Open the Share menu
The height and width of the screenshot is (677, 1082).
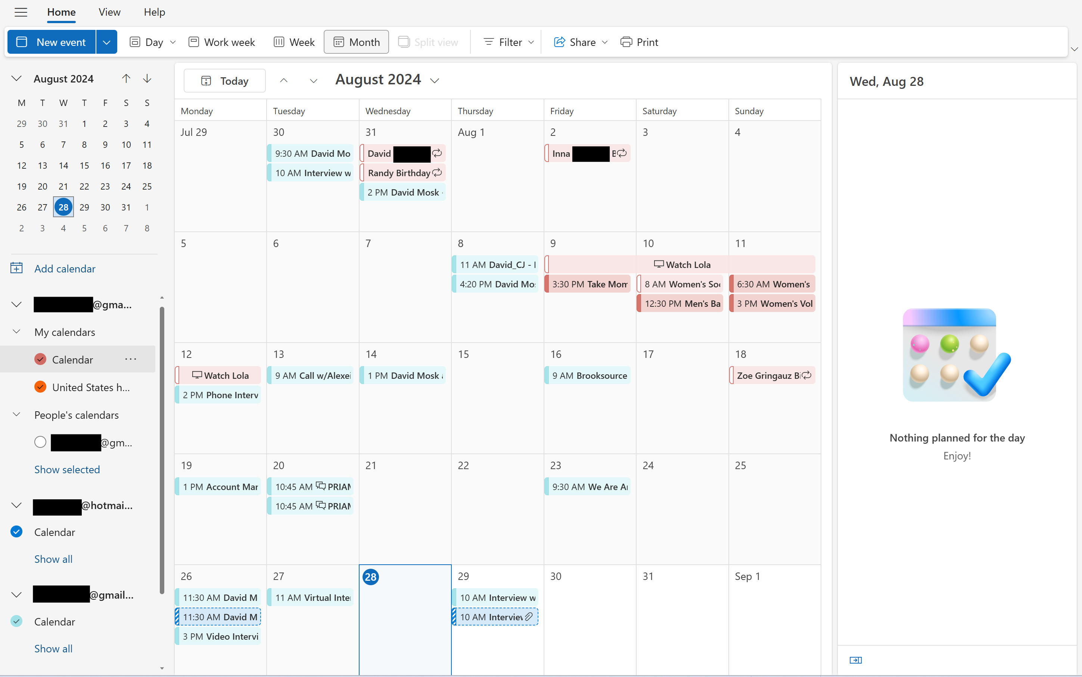(581, 42)
